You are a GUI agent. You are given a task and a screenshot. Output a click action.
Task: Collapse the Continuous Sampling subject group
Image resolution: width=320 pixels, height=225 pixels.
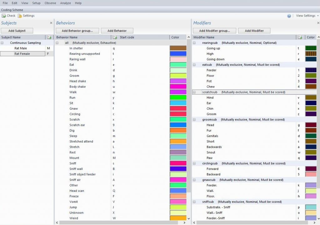pyautogui.click(x=2, y=43)
